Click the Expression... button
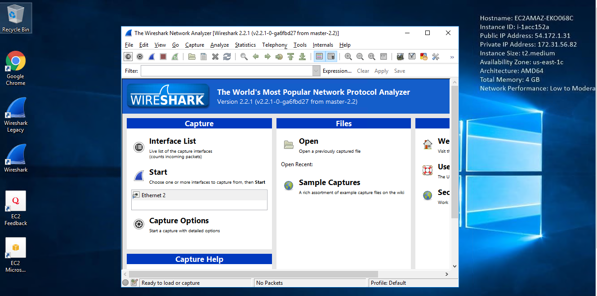 pos(337,71)
